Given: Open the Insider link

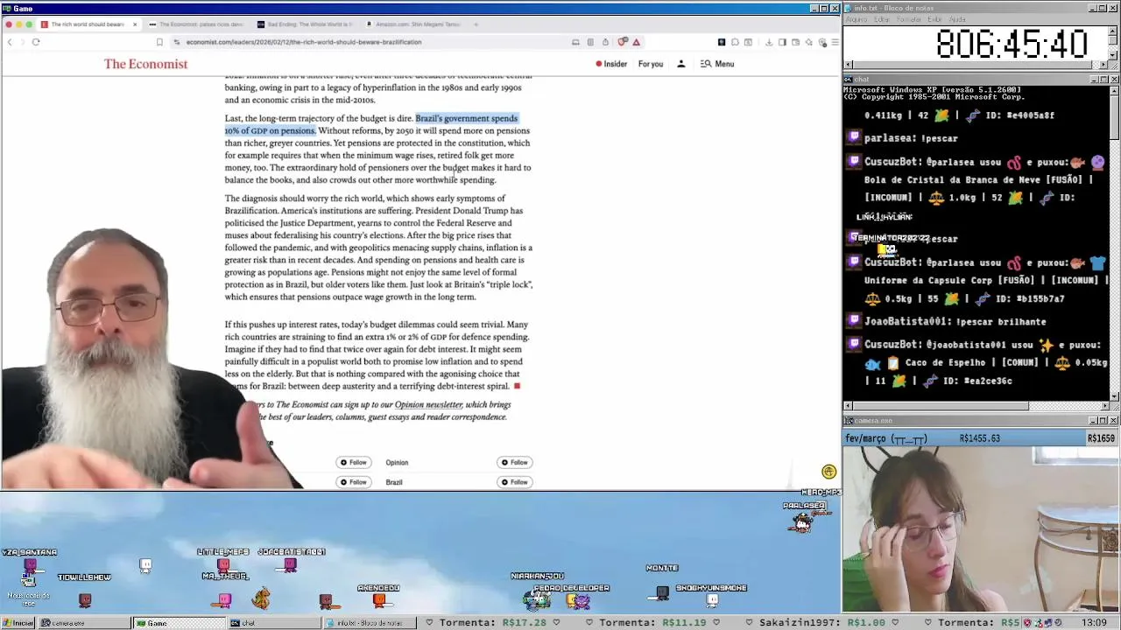Looking at the screenshot, I should (611, 64).
